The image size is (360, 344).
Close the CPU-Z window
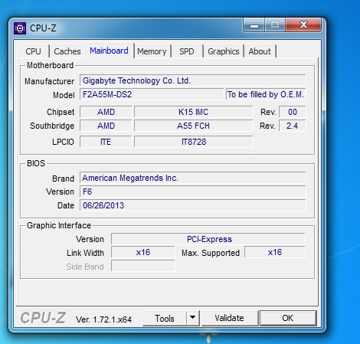point(303,25)
